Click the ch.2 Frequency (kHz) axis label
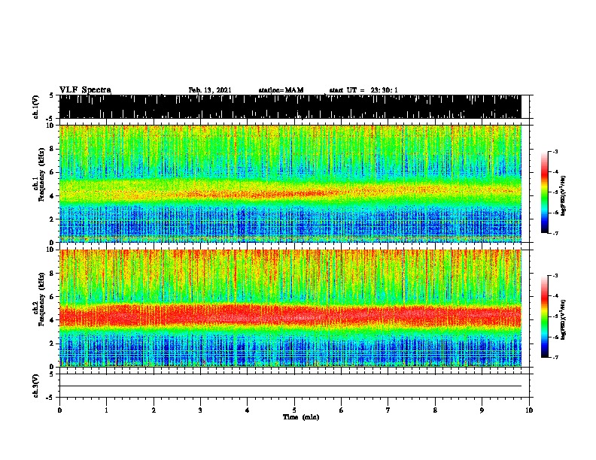 (40, 299)
